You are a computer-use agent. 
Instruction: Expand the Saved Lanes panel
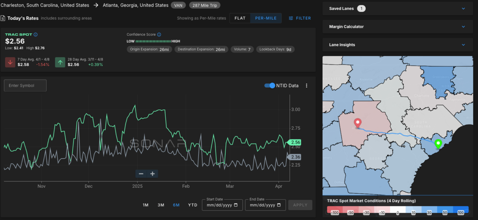point(398,8)
